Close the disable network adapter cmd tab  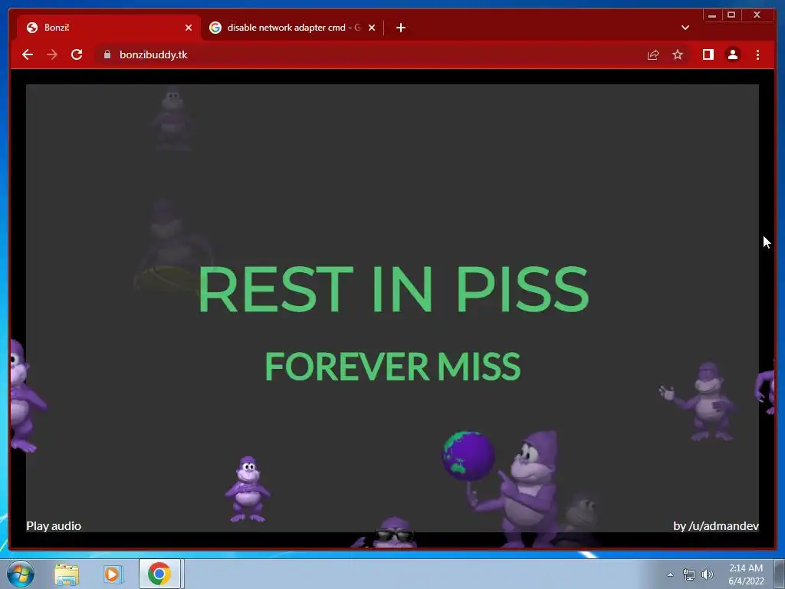372,28
